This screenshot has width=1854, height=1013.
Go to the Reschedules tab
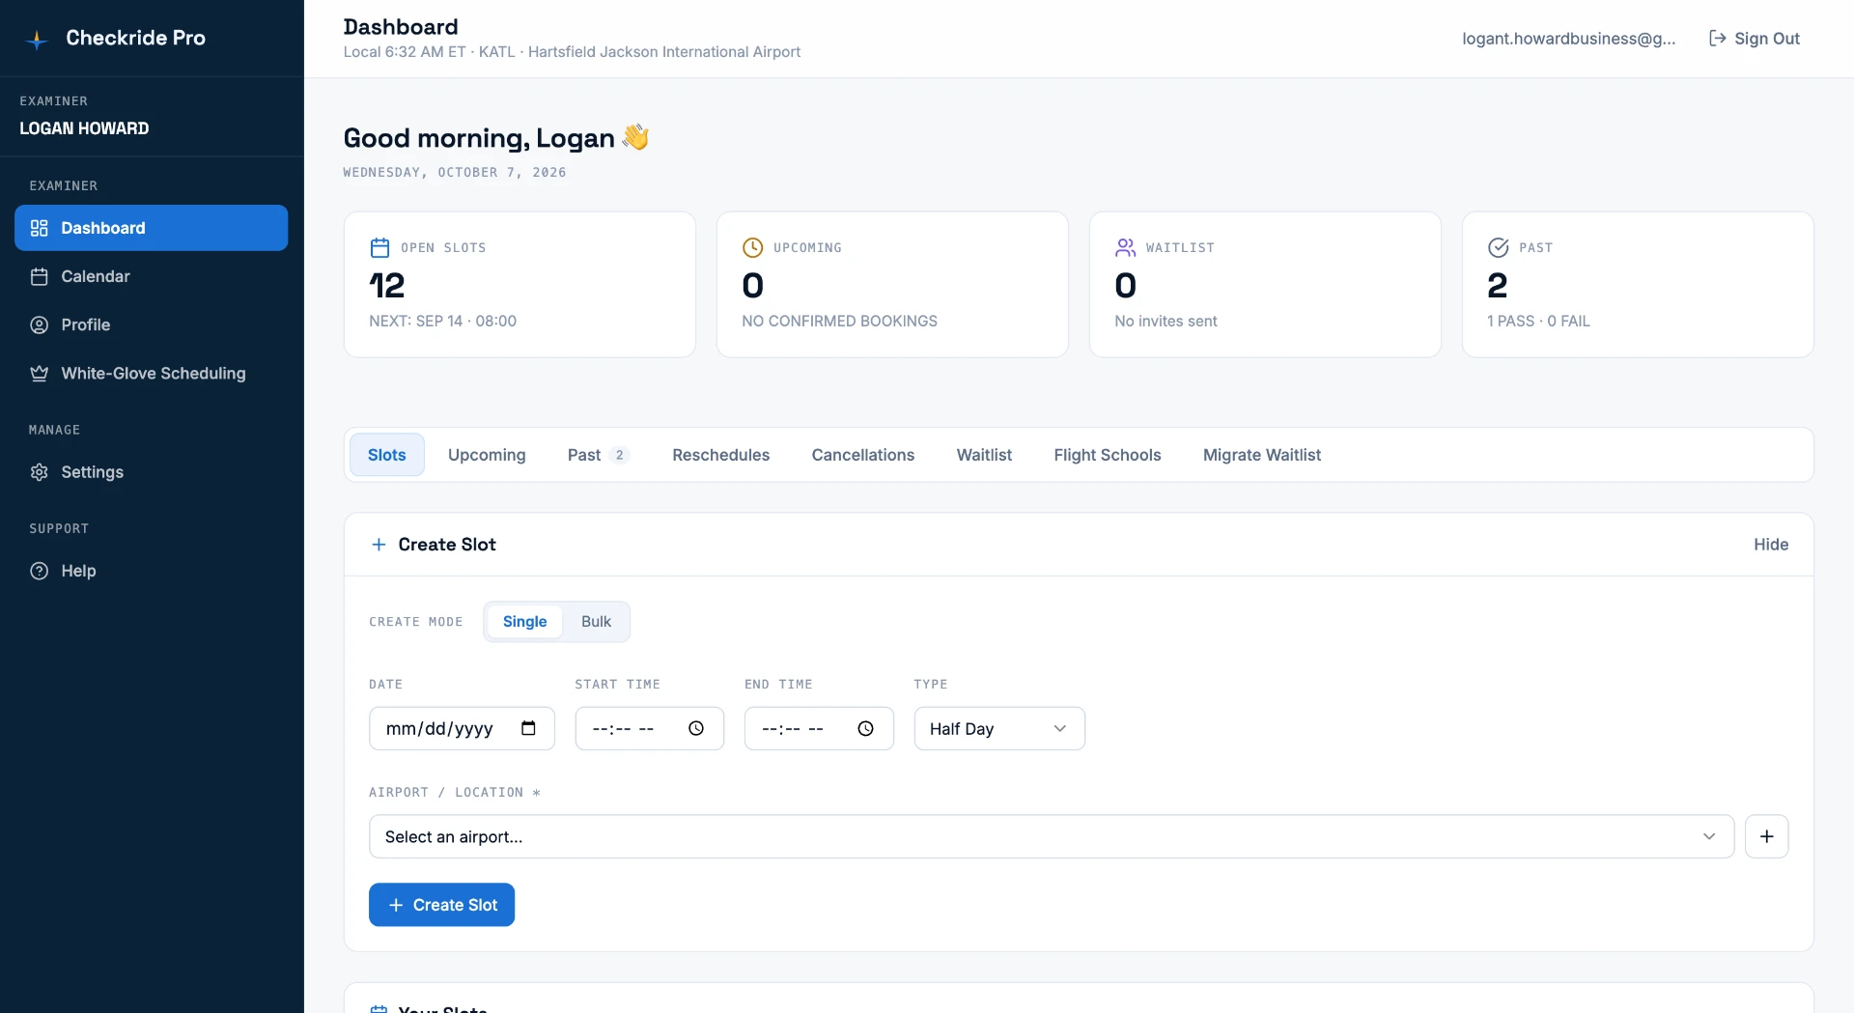coord(720,455)
